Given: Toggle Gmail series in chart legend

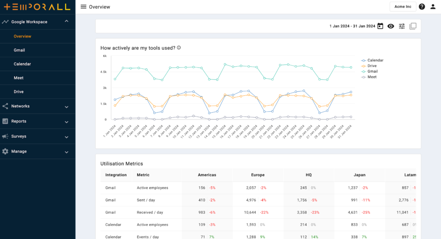Looking at the screenshot, I should point(369,71).
